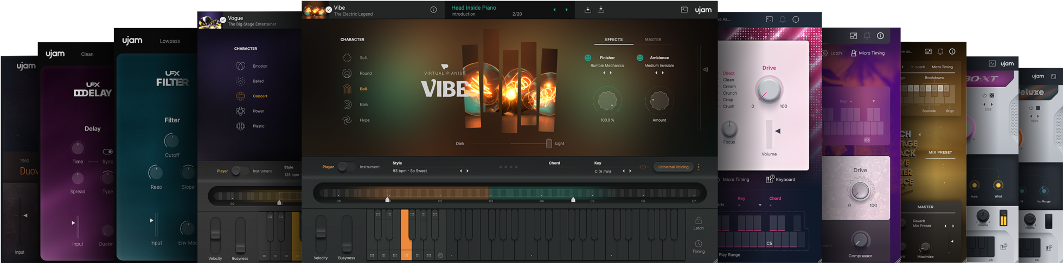The height and width of the screenshot is (263, 1063).
Task: Click the second export preset icon in Vibe header
Action: pyautogui.click(x=601, y=10)
